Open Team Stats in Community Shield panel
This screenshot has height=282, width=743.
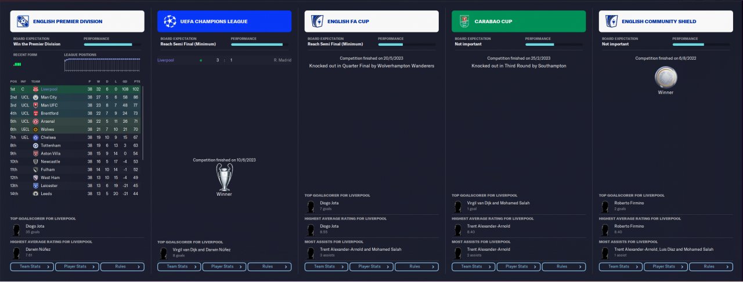tap(621, 266)
